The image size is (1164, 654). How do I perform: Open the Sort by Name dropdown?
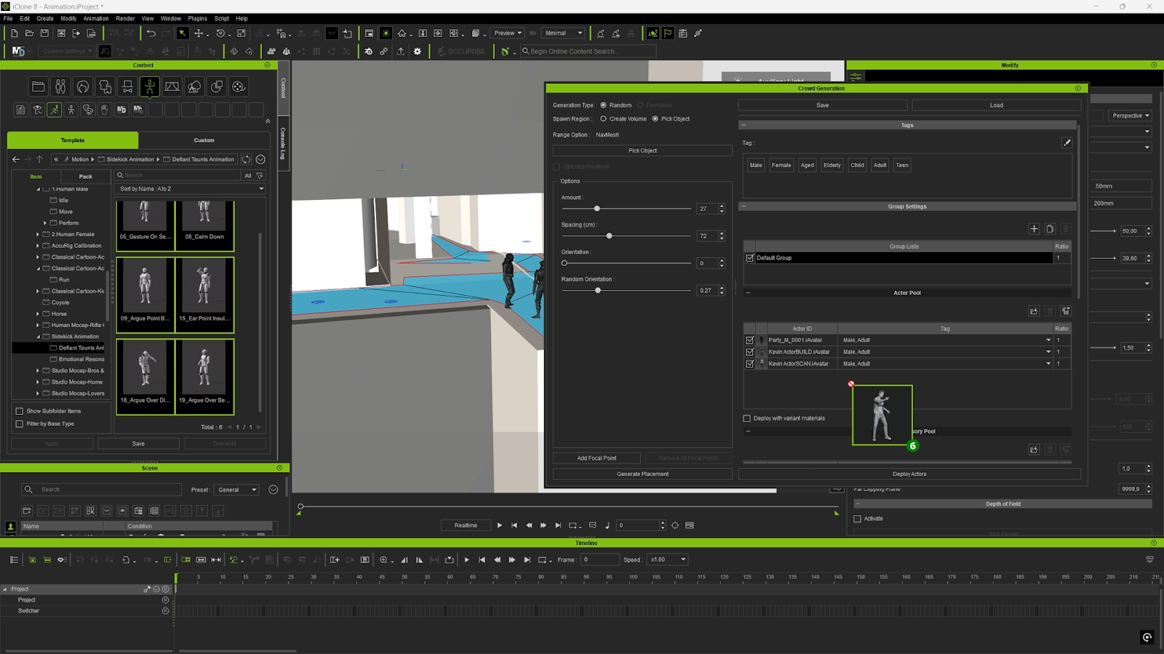coord(190,189)
